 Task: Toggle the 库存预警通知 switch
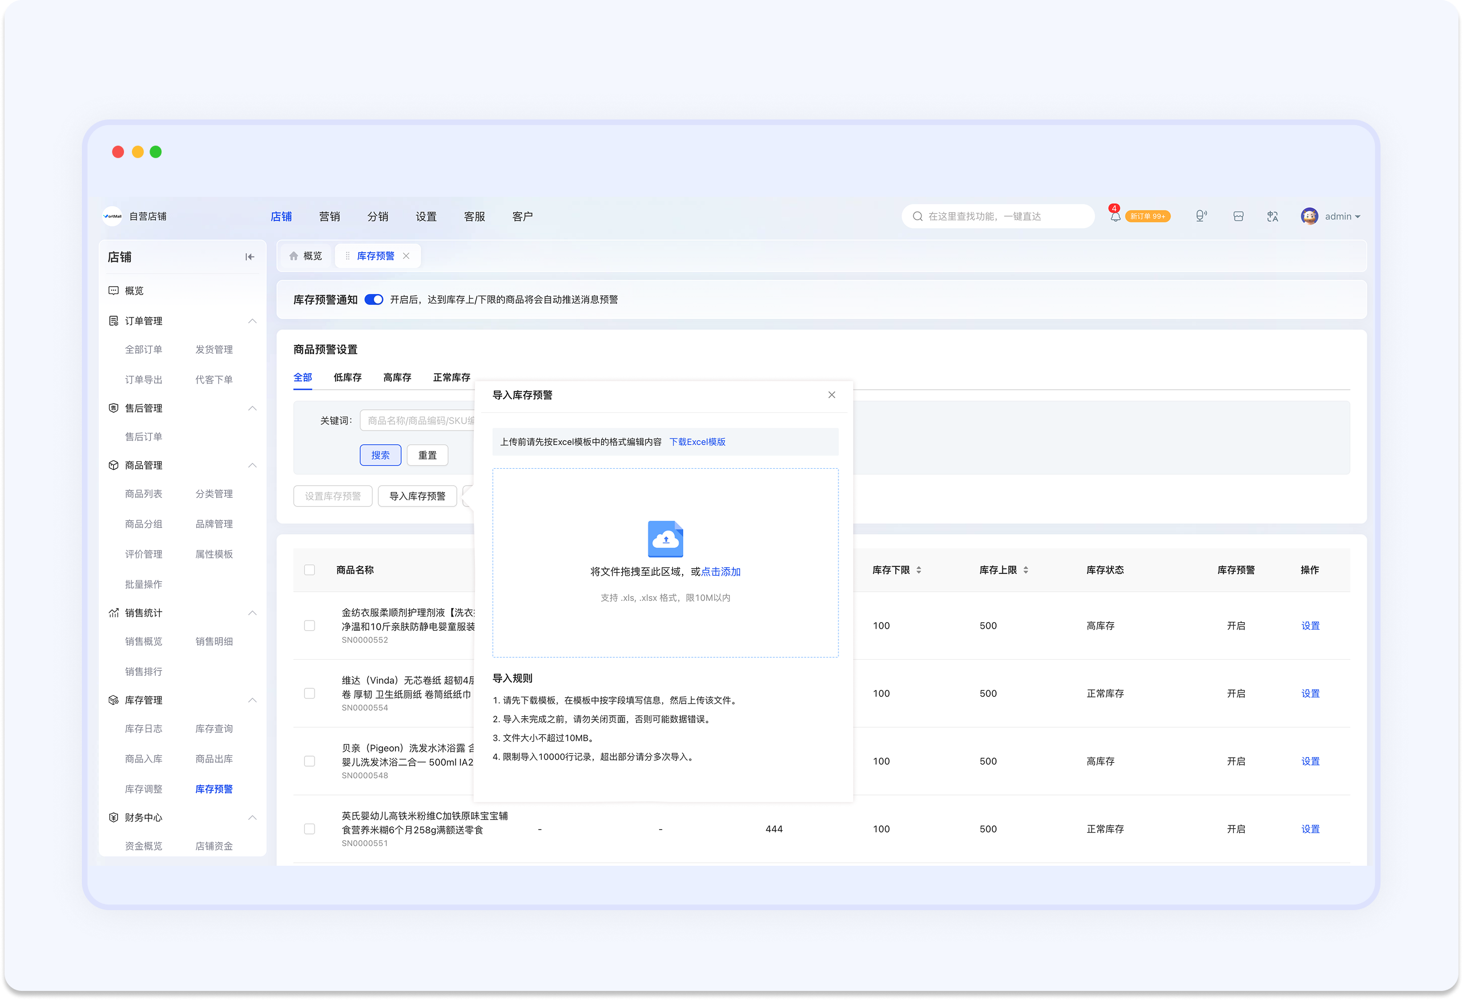pos(374,300)
